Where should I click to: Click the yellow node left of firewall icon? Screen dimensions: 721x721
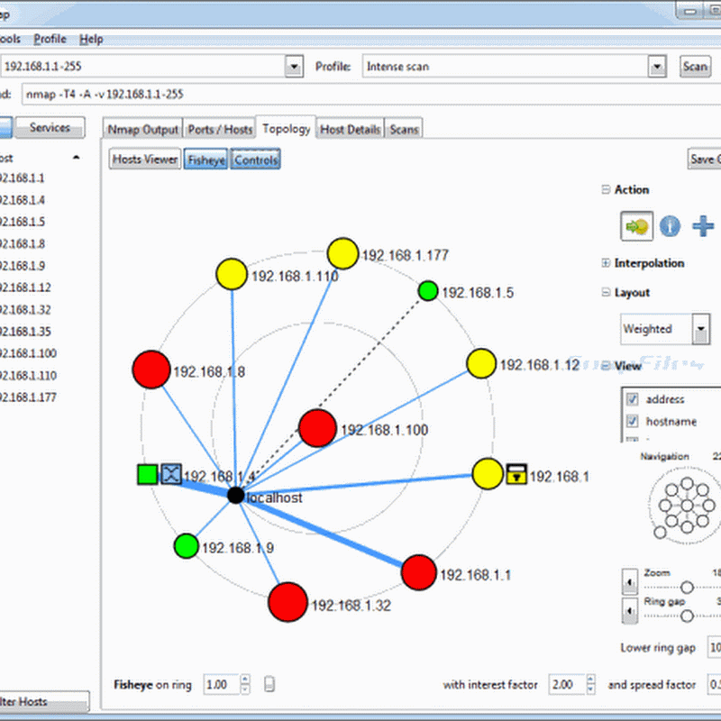coord(488,474)
